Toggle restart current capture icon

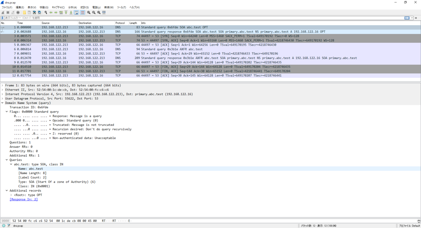pyautogui.click(x=13, y=13)
